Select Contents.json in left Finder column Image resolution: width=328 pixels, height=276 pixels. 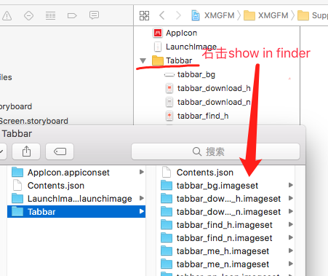pyautogui.click(x=49, y=186)
